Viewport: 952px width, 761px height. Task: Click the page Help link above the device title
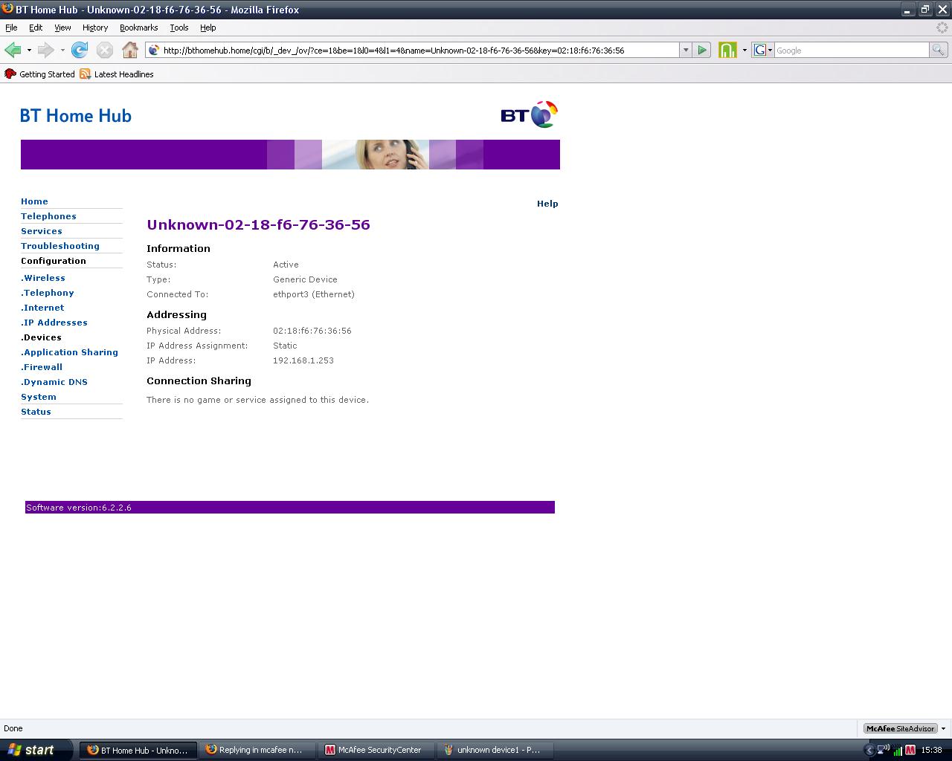click(547, 204)
